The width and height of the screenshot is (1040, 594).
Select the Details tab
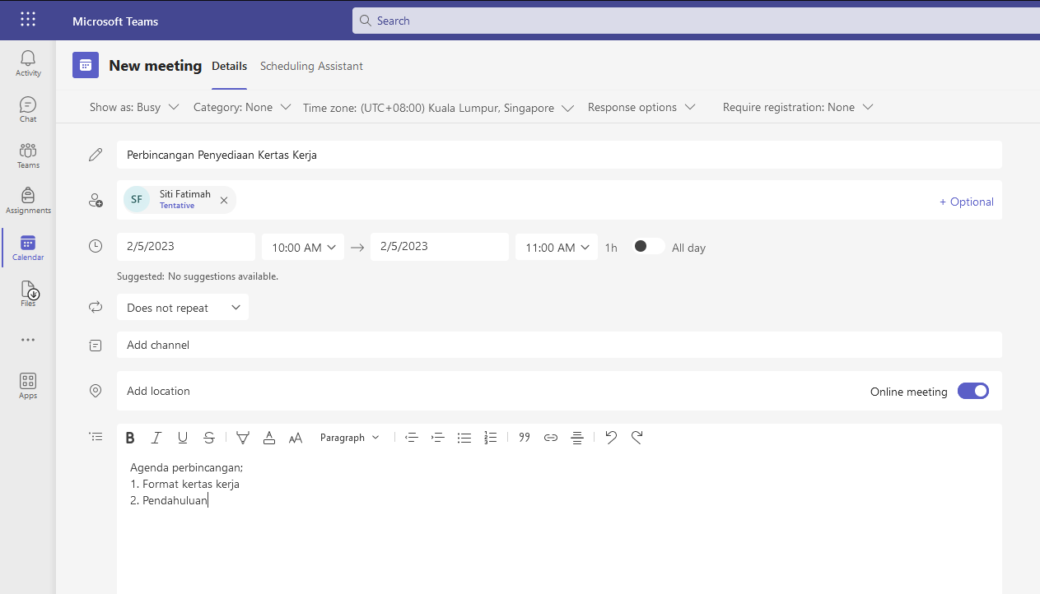click(x=229, y=66)
